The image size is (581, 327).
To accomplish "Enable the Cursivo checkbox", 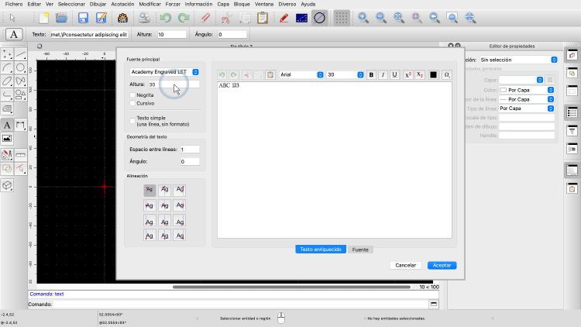I will point(132,103).
